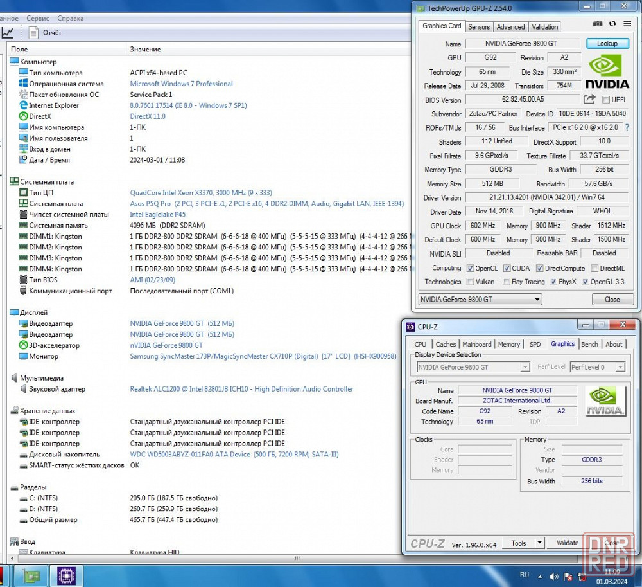Open the Сервис menu
The height and width of the screenshot is (587, 642).
pos(38,18)
